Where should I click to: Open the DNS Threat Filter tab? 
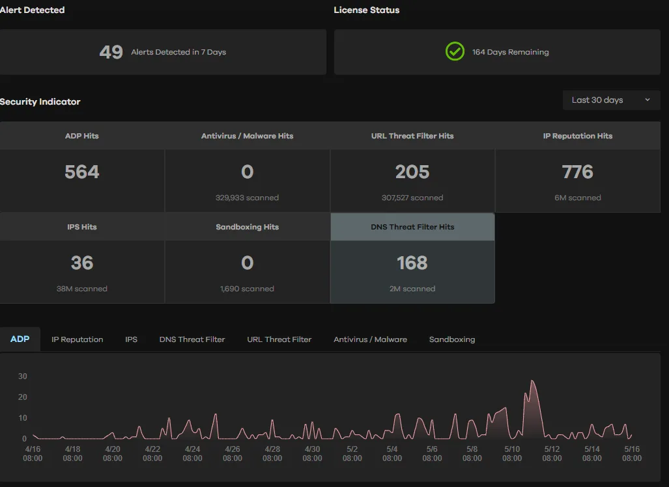192,339
